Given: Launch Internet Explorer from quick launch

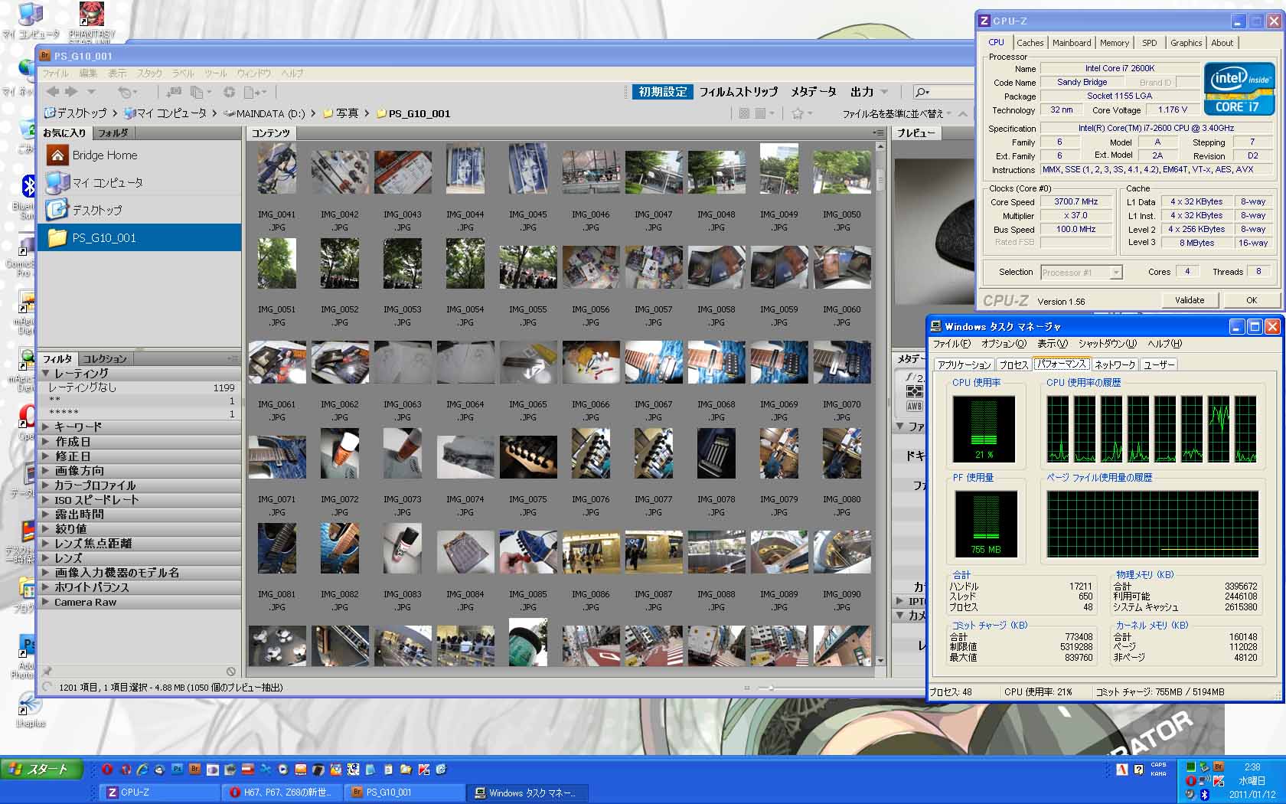Looking at the screenshot, I should pos(142,770).
